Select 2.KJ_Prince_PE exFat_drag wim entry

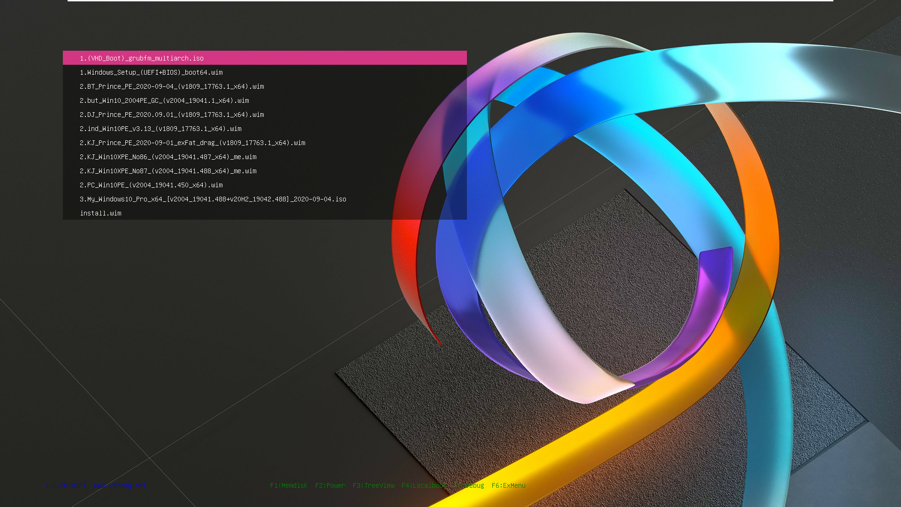pos(265,142)
